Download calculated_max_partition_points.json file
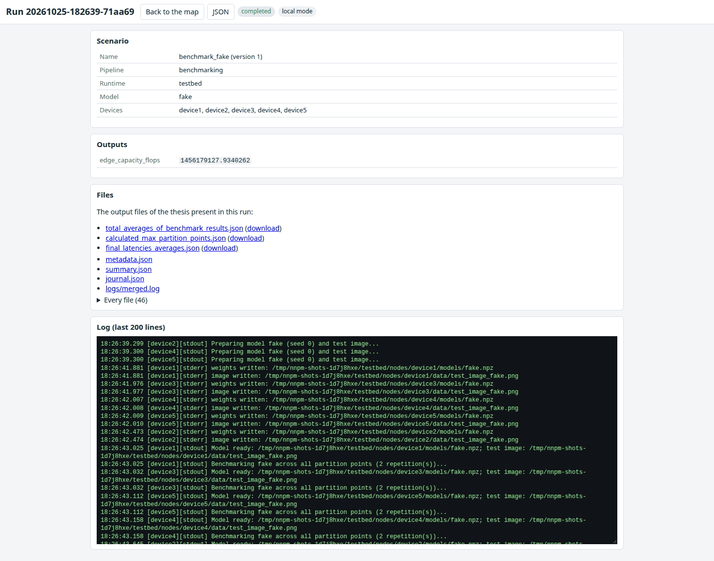 click(246, 238)
